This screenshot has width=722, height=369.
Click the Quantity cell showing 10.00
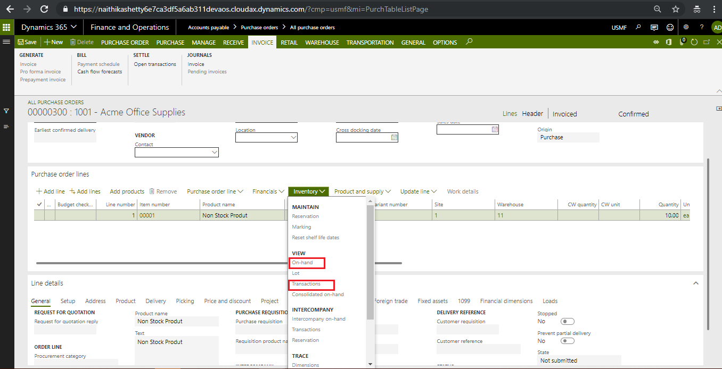[660, 215]
